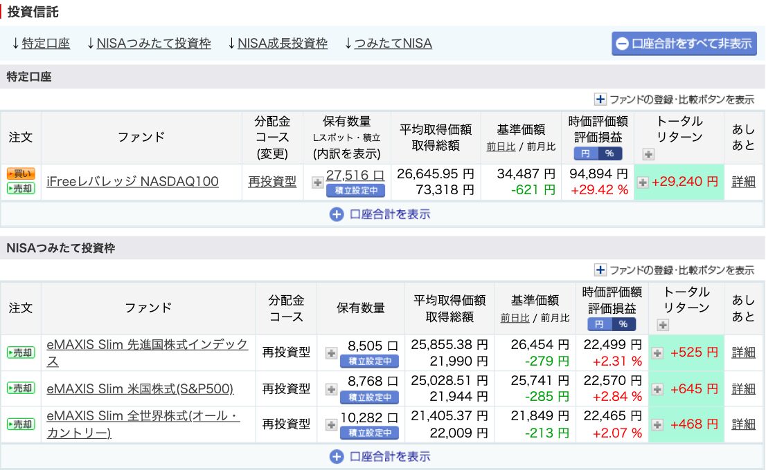Screen dimensions: 766x470
Task: Click 売却 icon for eMAXIS Slim 全世界株式
Action: click(20, 424)
